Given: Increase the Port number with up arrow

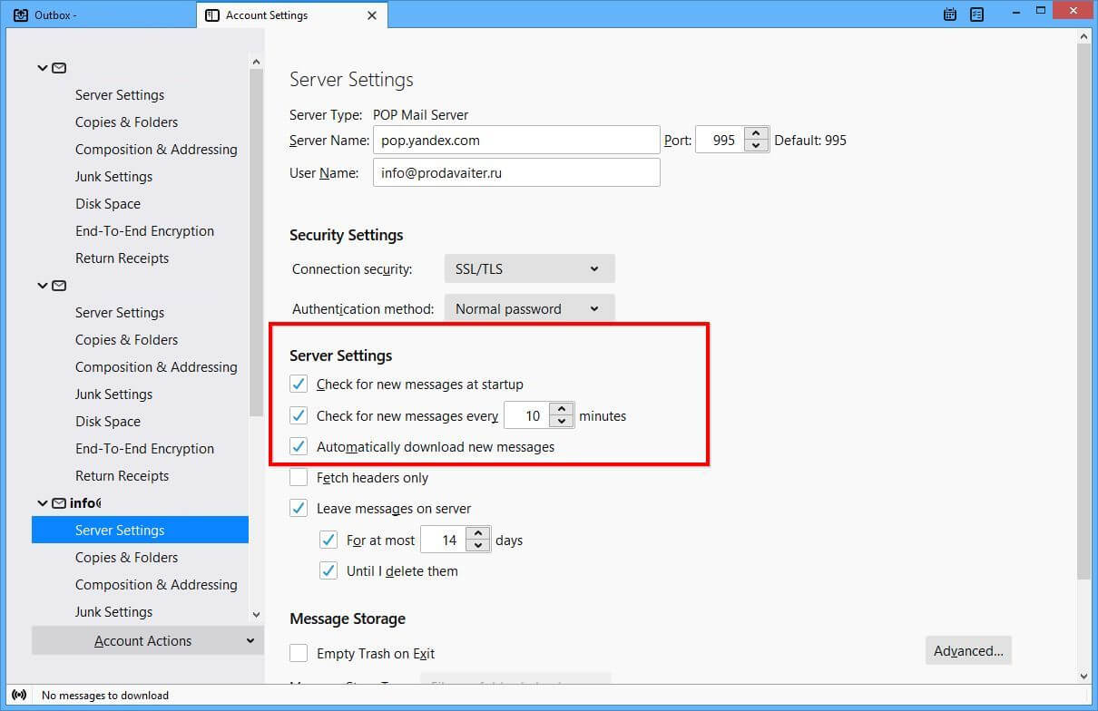Looking at the screenshot, I should tap(756, 133).
